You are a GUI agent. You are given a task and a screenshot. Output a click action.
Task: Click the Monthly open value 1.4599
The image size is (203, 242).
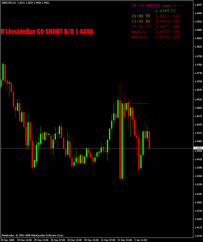tap(162, 37)
